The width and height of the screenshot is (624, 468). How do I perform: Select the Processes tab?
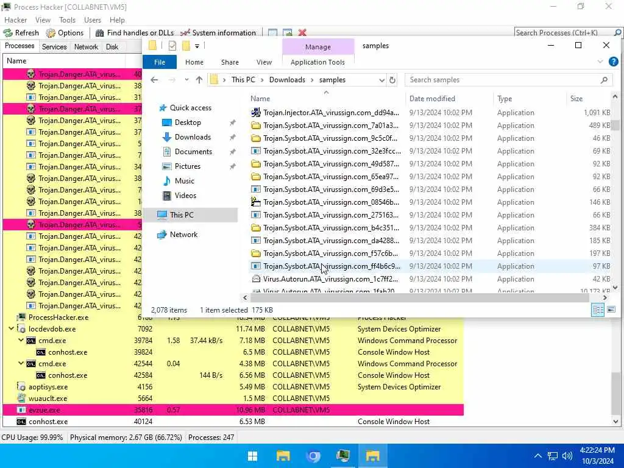coord(19,46)
